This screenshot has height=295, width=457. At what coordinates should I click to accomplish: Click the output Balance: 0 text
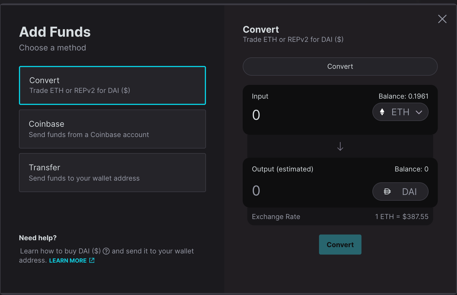(411, 169)
